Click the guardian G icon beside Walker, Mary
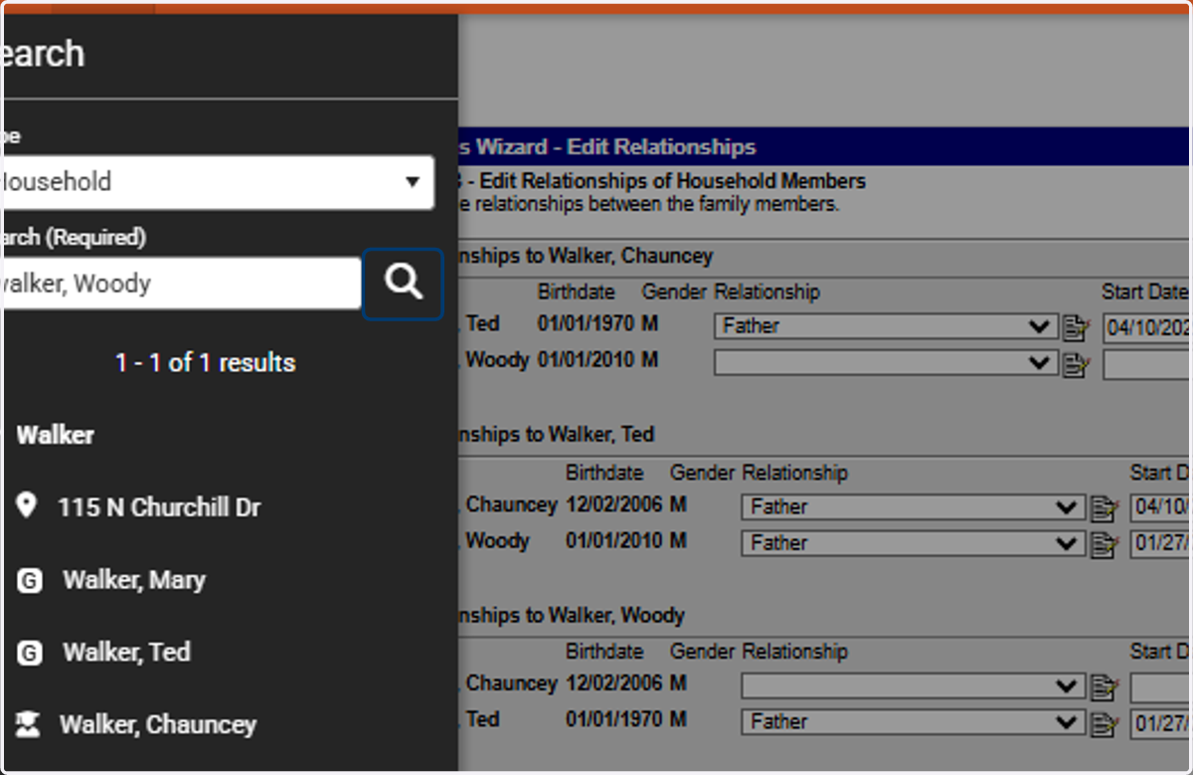Image resolution: width=1193 pixels, height=775 pixels. [x=30, y=581]
